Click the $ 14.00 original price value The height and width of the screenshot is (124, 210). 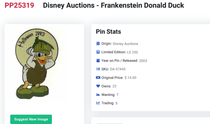tap(130, 78)
